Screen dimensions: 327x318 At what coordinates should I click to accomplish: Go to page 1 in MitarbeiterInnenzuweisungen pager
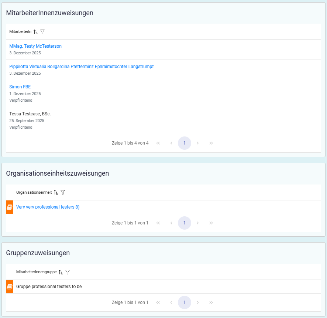pyautogui.click(x=185, y=143)
